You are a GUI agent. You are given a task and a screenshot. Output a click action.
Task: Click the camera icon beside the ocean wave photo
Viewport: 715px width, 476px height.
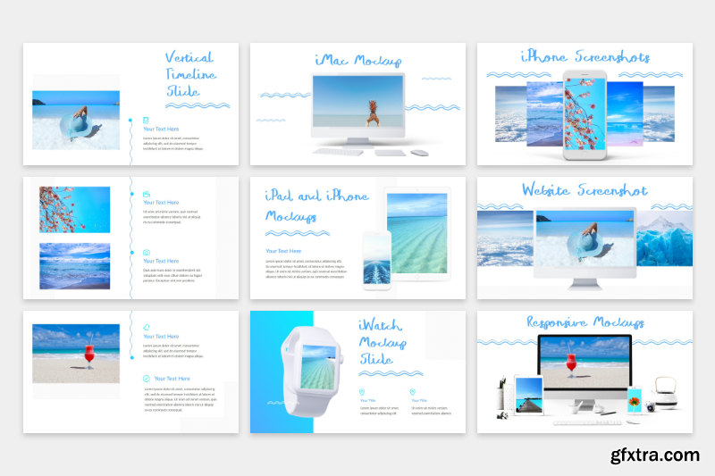click(x=147, y=253)
